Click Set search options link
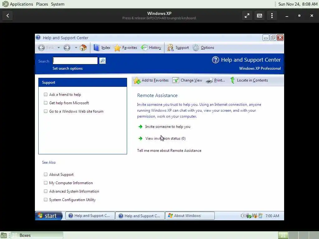This screenshot has height=239, width=319. tap(68, 68)
